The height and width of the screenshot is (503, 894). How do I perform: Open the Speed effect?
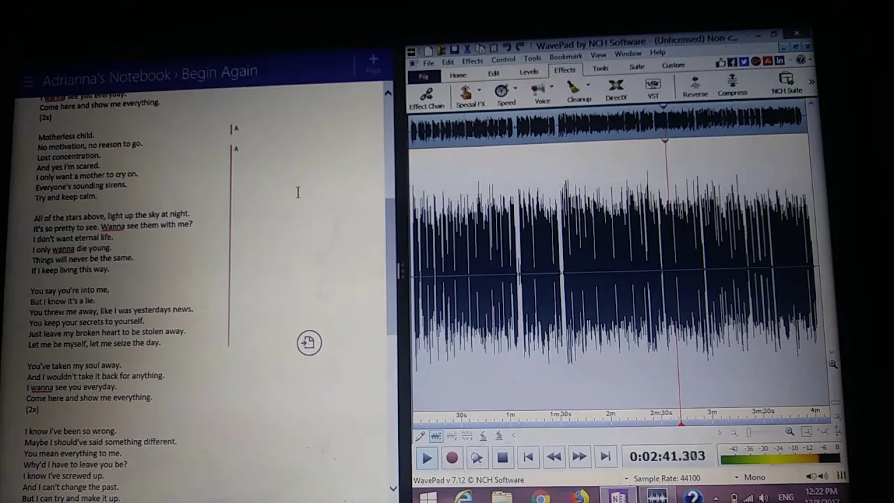505,95
